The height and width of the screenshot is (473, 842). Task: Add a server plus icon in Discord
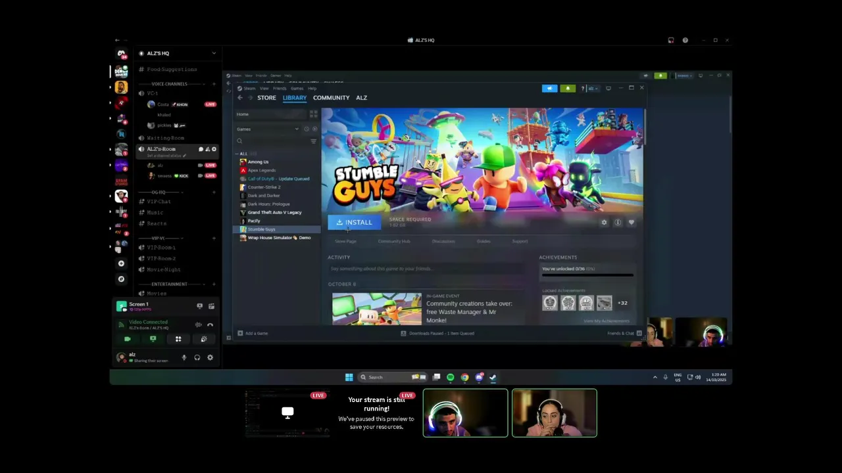(121, 263)
